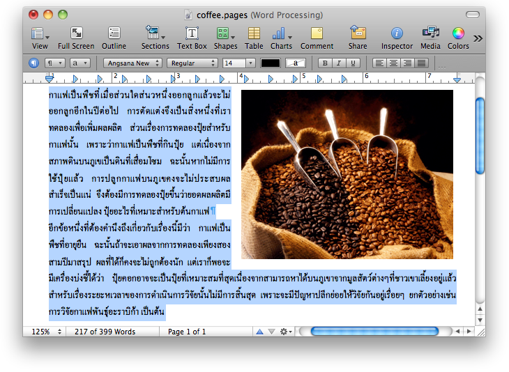Open the Regular typeface menu
This screenshot has width=509, height=372.
(x=192, y=63)
